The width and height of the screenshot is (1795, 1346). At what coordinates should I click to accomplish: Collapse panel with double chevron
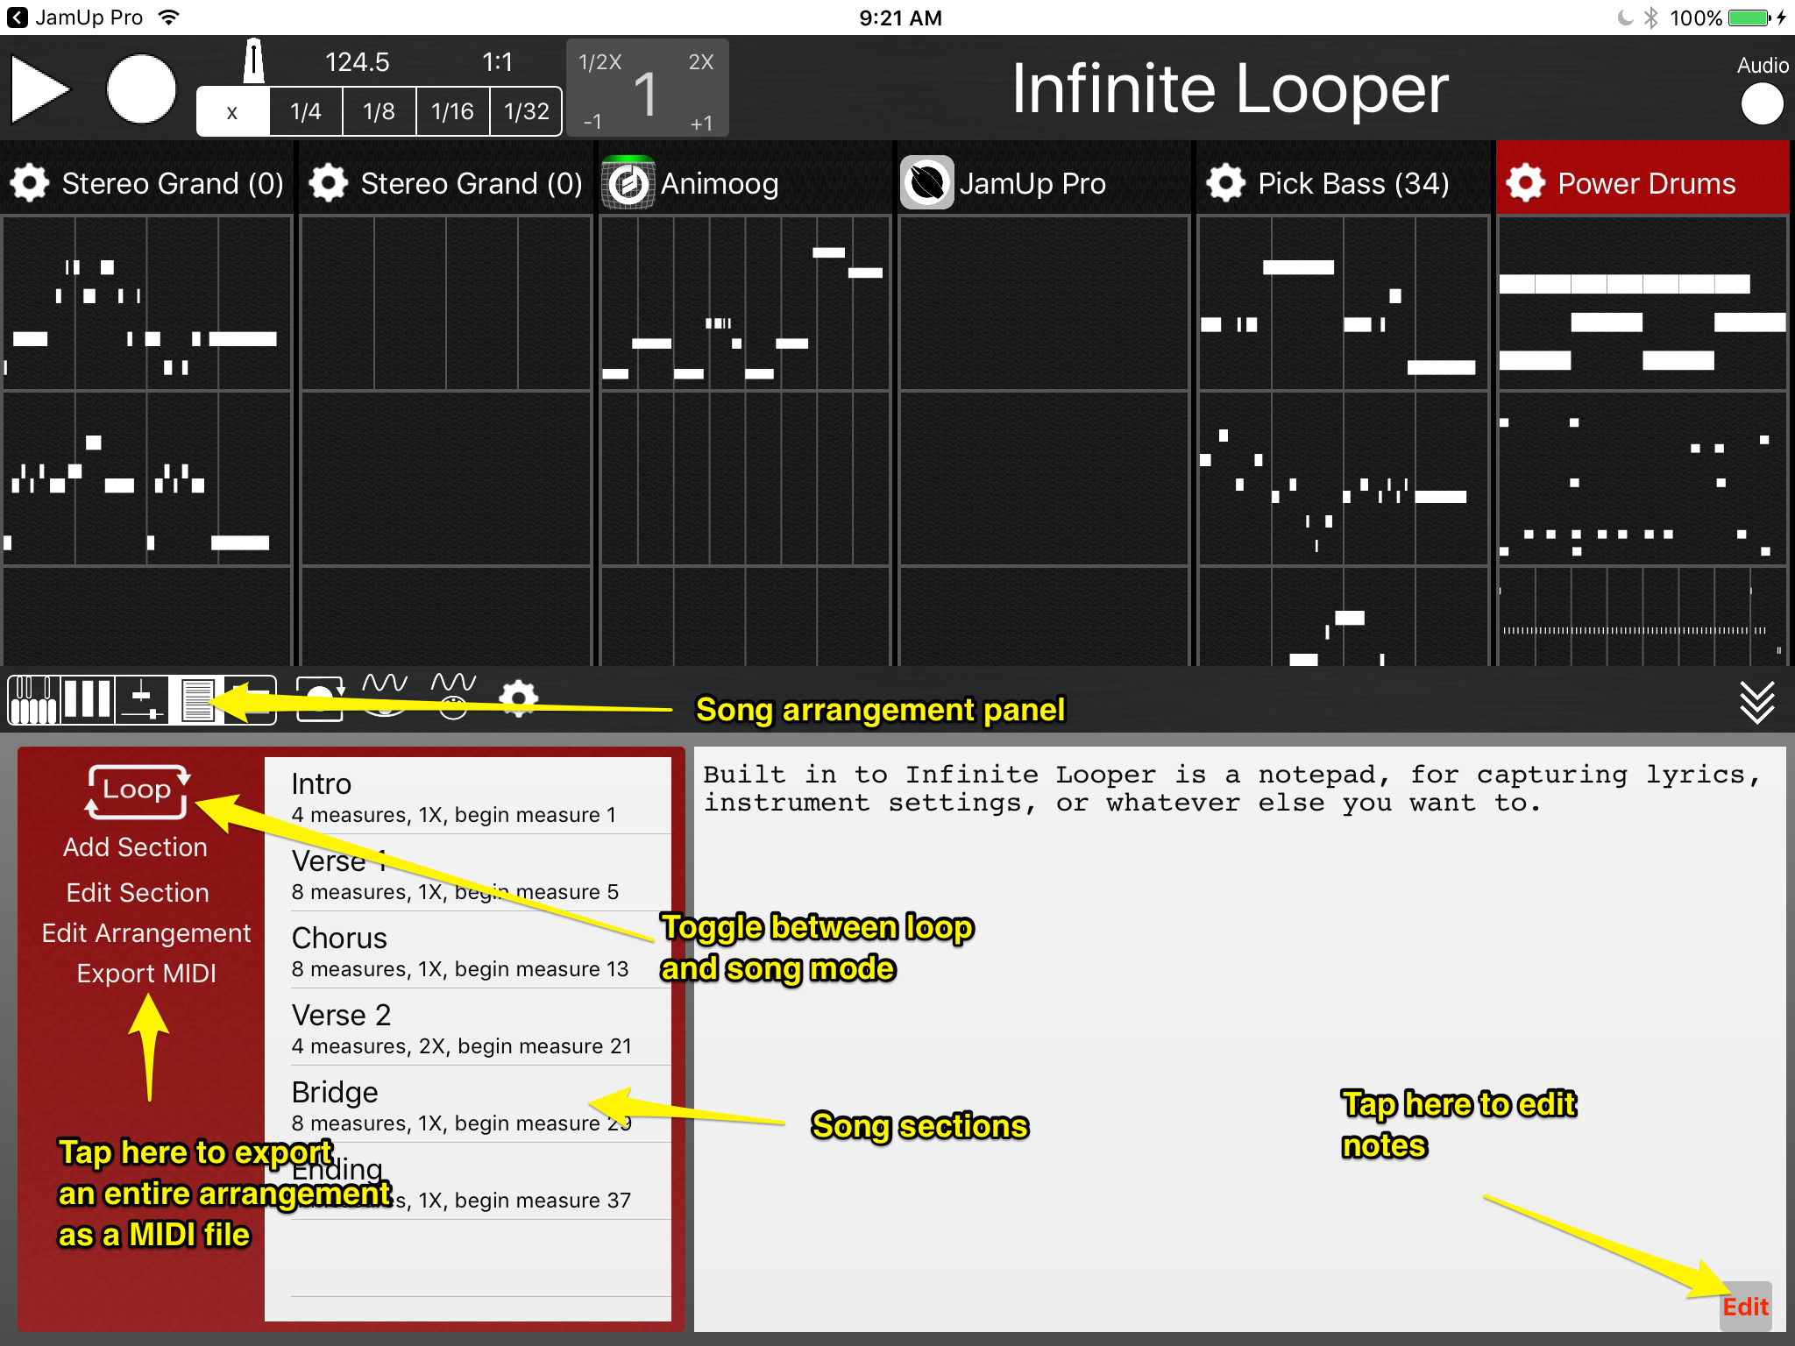click(1756, 702)
